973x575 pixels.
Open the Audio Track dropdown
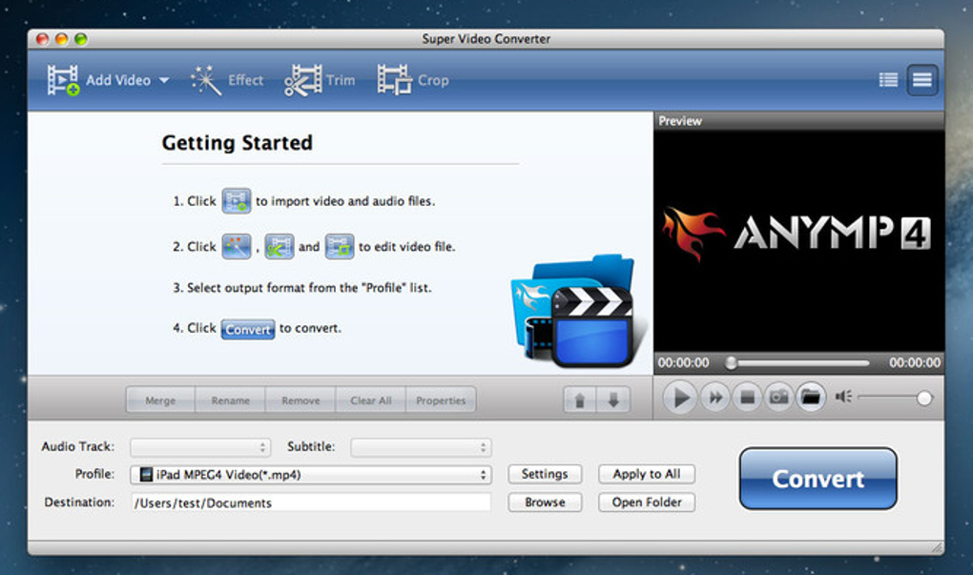pos(199,447)
